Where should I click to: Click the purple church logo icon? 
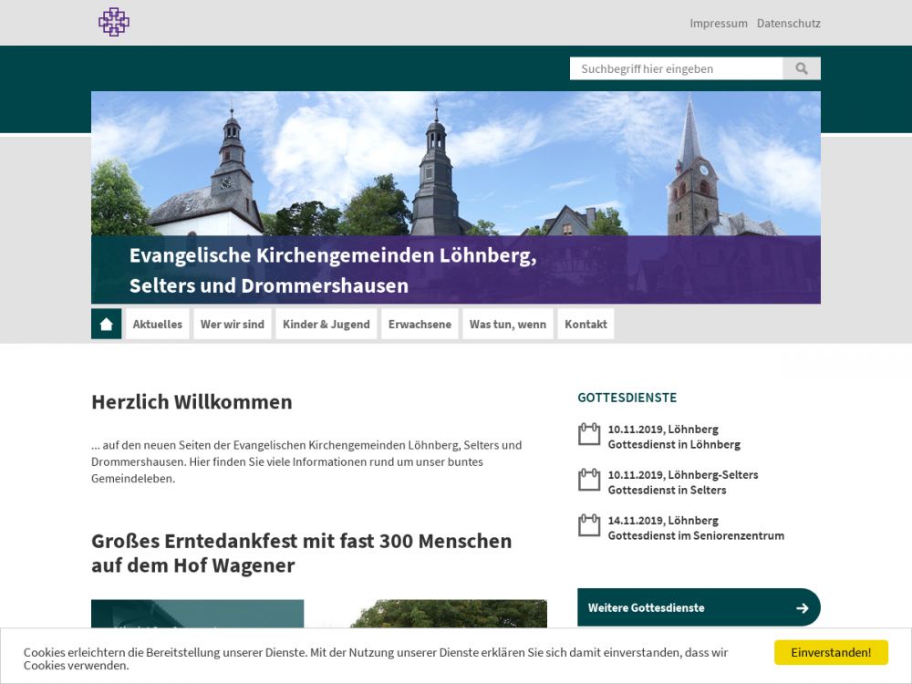pyautogui.click(x=114, y=22)
